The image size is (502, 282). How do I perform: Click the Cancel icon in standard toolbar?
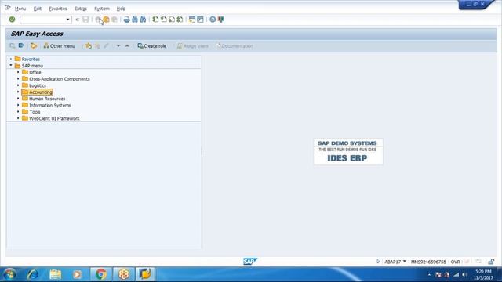tap(115, 20)
